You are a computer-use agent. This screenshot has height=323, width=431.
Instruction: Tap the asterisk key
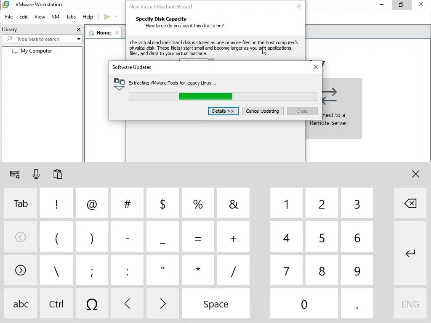pyautogui.click(x=198, y=270)
